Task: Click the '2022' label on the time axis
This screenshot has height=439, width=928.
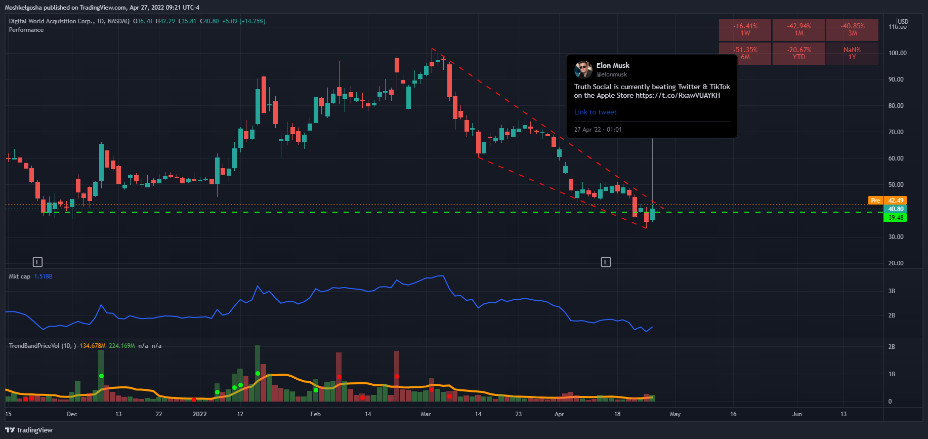Action: [200, 414]
